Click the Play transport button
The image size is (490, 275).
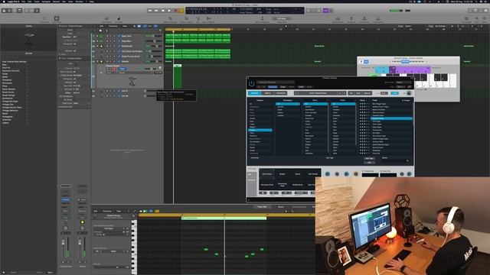[x=169, y=10]
